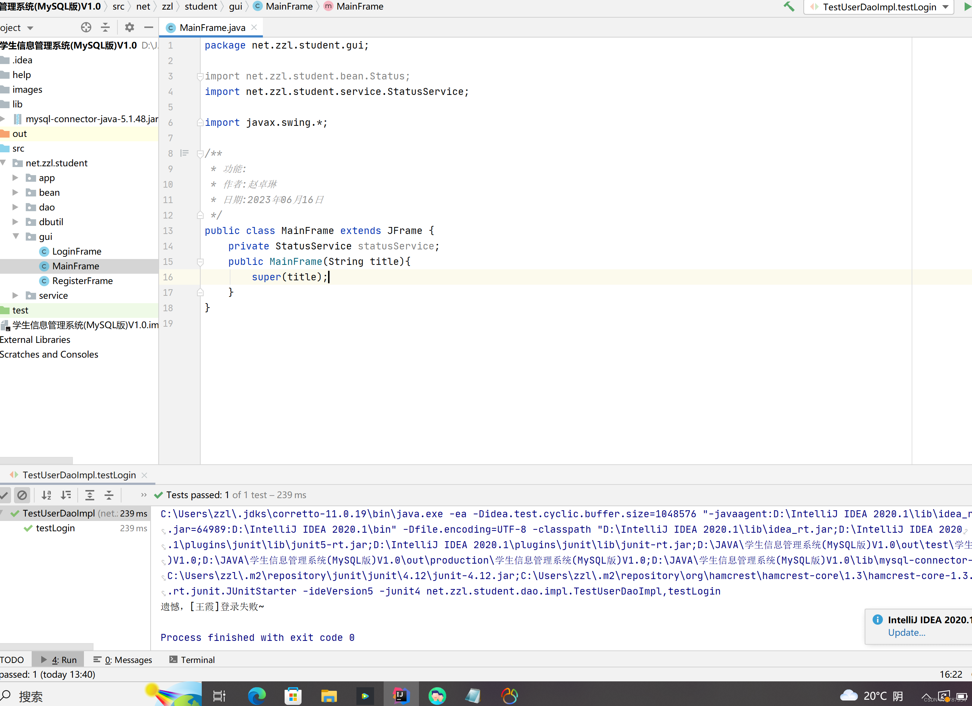972x706 pixels.
Task: Click Collapse All in Project panel
Action: point(105,27)
